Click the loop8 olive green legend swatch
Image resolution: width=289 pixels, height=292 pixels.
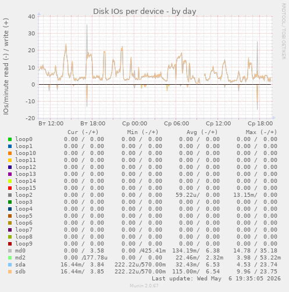[x=10, y=237]
